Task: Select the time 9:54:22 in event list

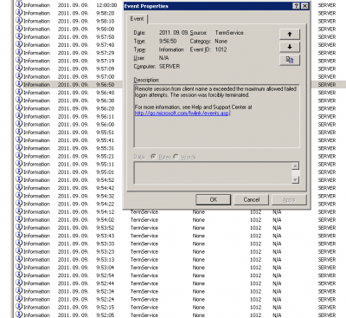Action: pyautogui.click(x=106, y=204)
